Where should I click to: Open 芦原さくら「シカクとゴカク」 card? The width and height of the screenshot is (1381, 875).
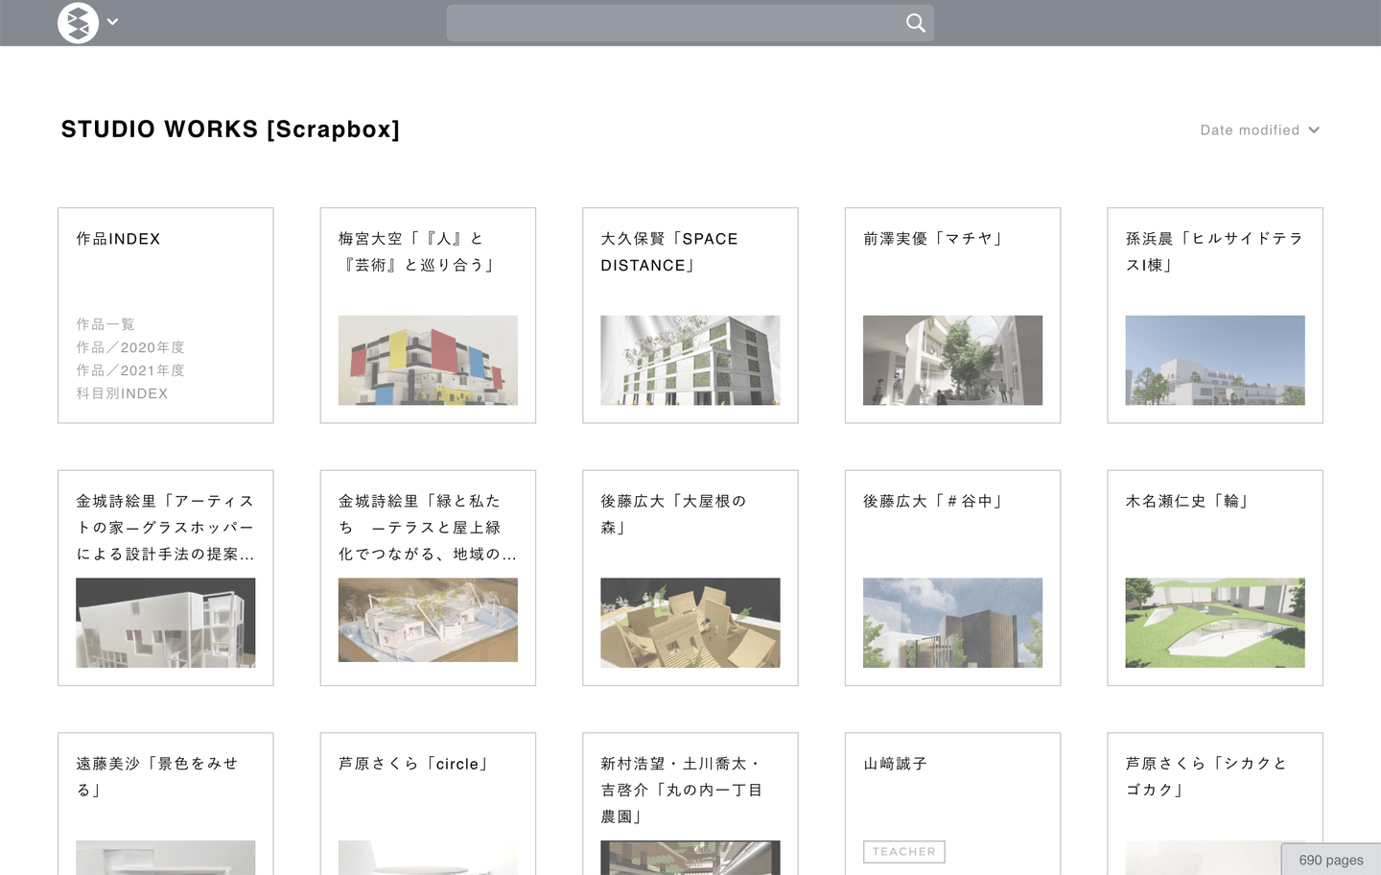coord(1215,804)
